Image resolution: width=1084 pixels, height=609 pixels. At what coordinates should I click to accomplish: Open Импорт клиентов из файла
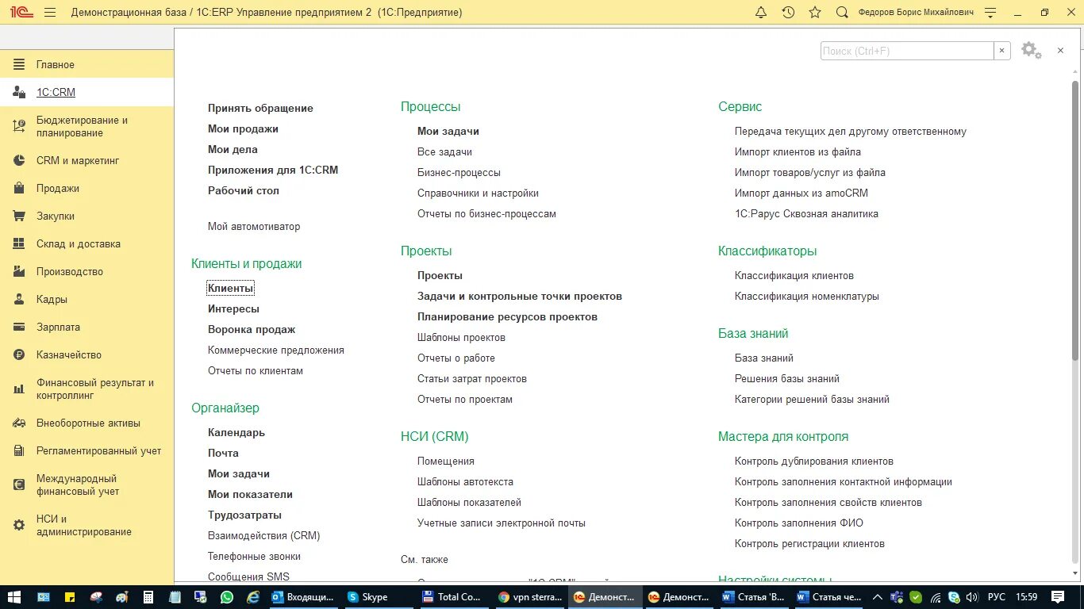798,151
